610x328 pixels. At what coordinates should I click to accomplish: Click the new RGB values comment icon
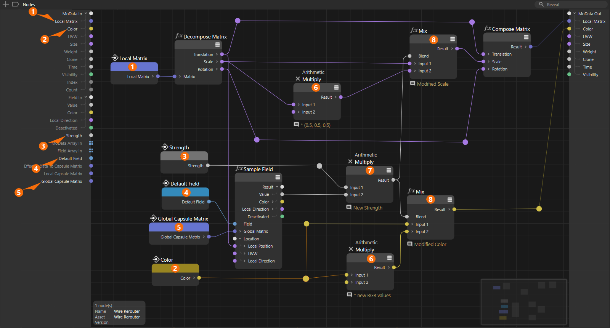point(350,295)
